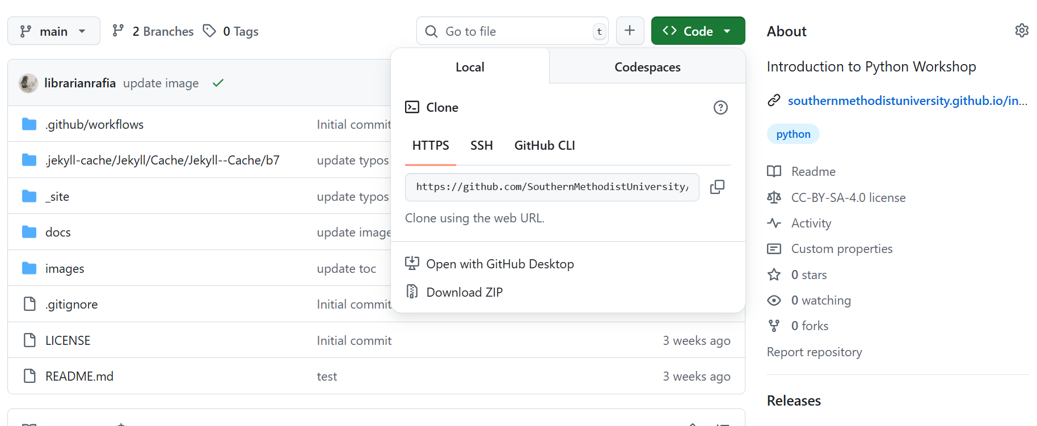1037x426 pixels.
Task: View the 0 forks list
Action: pos(810,326)
